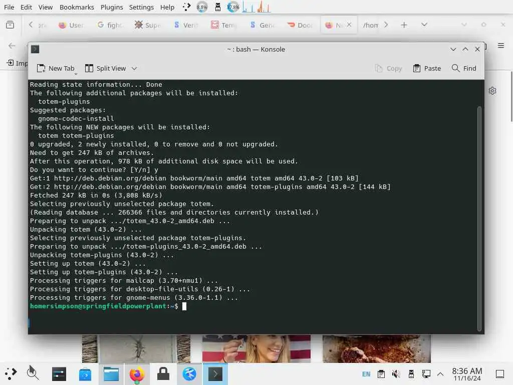Open the Bookmarks menu

[77, 7]
